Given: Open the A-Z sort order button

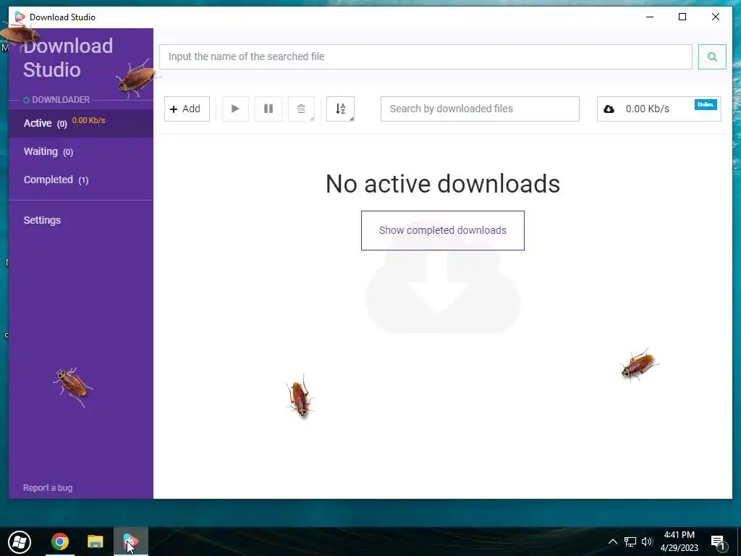Looking at the screenshot, I should tap(340, 109).
